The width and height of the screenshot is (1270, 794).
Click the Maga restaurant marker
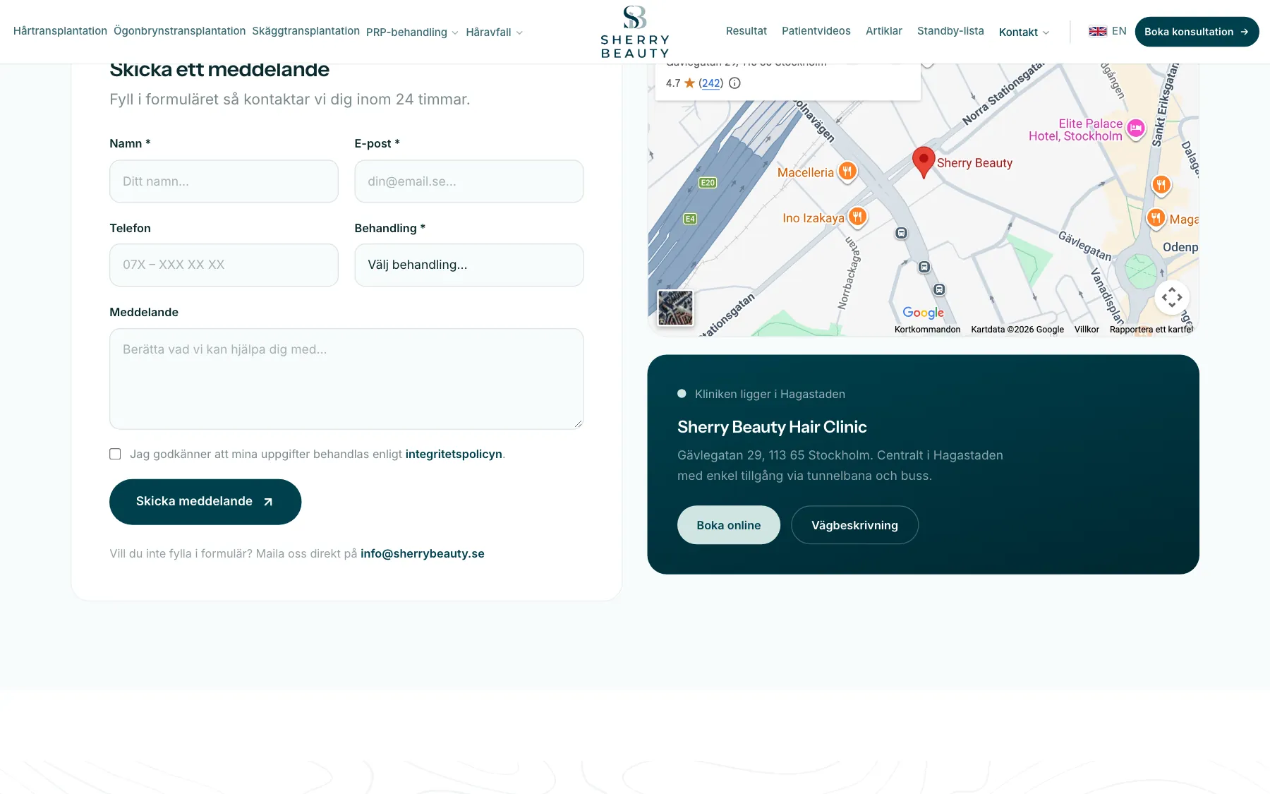pos(1156,218)
